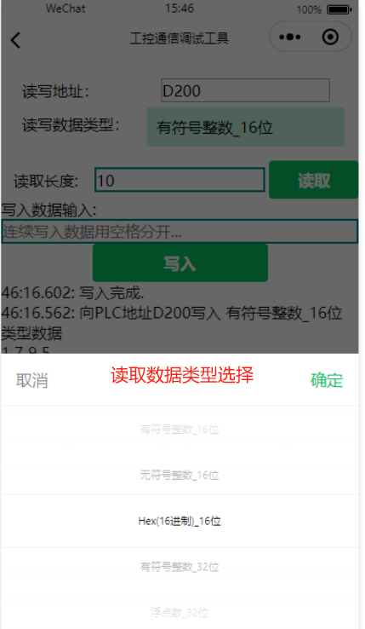Pick 有符号整数_32位 from the list
This screenshot has height=629, width=365.
[x=180, y=567]
